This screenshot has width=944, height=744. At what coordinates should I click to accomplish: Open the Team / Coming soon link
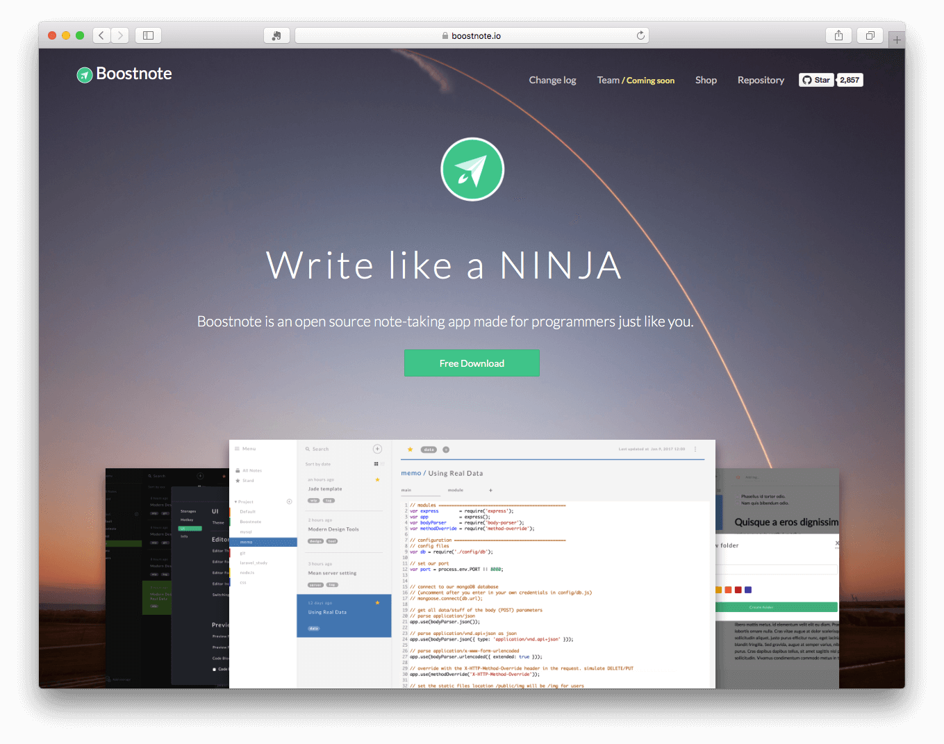(x=636, y=80)
